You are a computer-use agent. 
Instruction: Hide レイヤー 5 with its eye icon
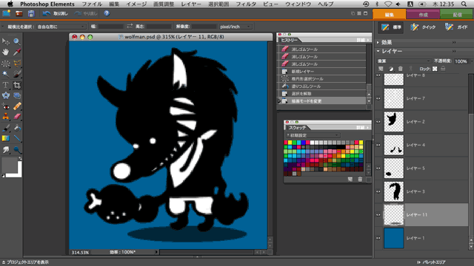tap(378, 168)
